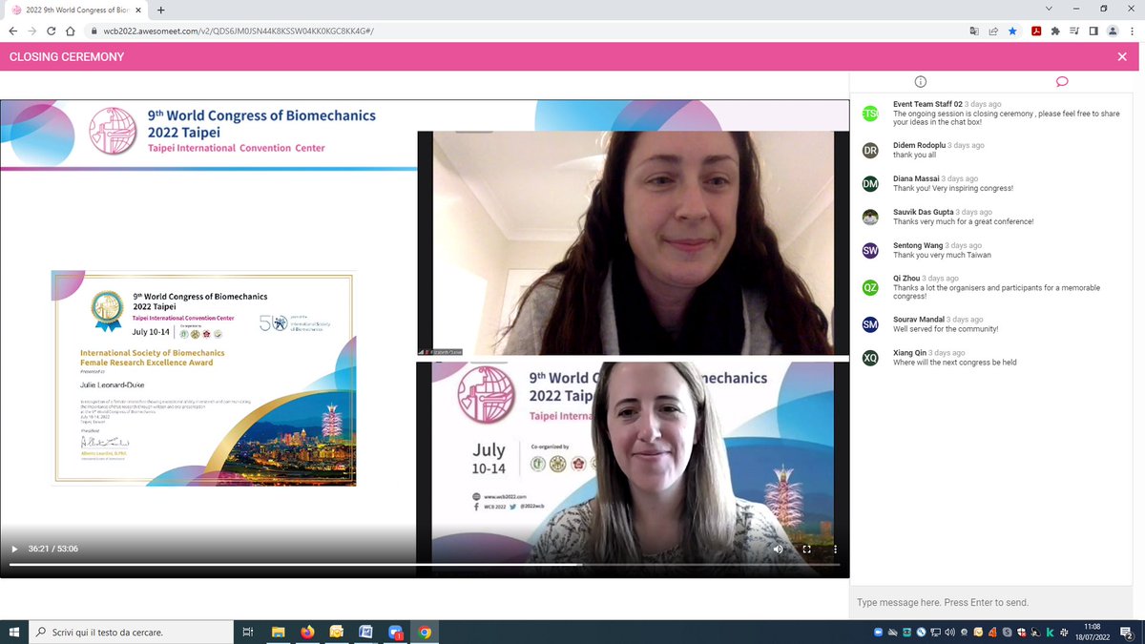1145x644 pixels.
Task: Click Didem Rodoplu's DR avatar
Action: pyautogui.click(x=870, y=150)
